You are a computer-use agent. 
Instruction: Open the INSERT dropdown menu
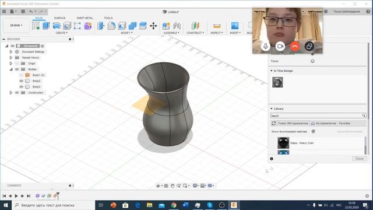tap(235, 33)
